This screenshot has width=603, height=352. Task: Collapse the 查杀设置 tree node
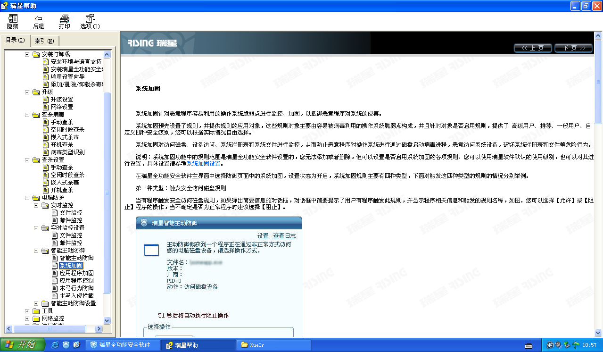click(x=27, y=160)
